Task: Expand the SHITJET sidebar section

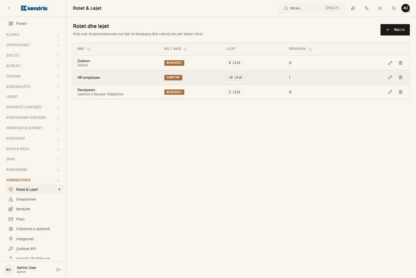Action: (33, 55)
